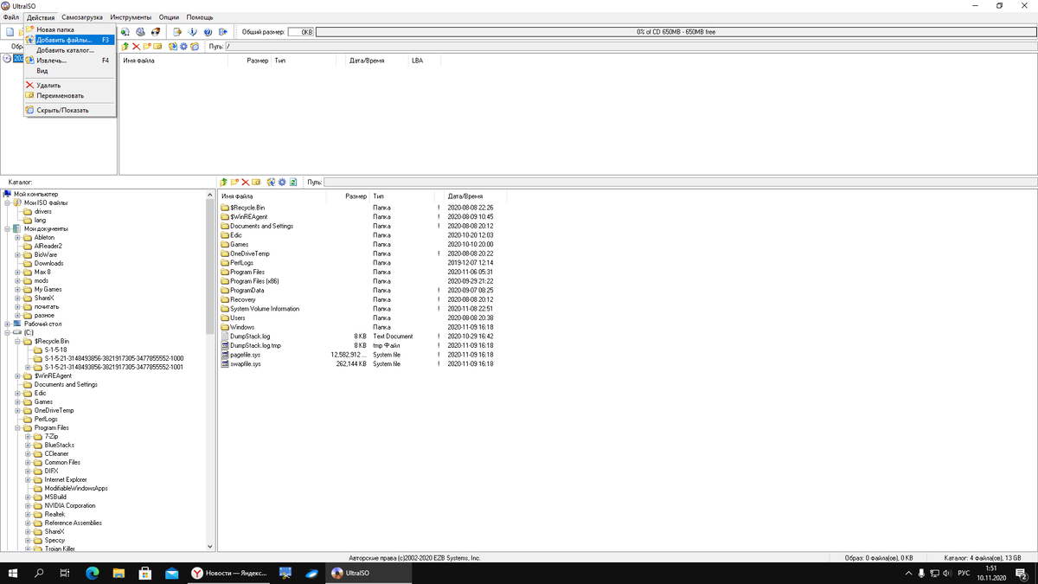Click the info icon in main toolbar
Screen dimensions: 1038x584
[x=191, y=32]
